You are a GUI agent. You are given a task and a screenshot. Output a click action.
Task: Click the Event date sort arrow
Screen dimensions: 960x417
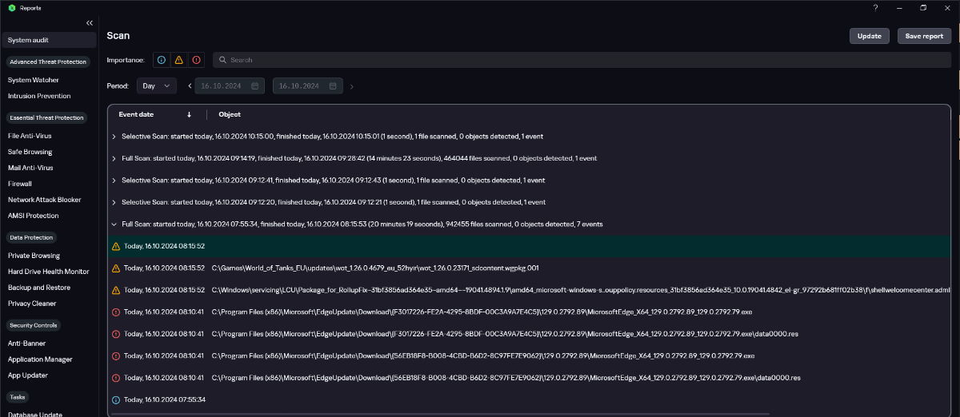[x=190, y=114]
